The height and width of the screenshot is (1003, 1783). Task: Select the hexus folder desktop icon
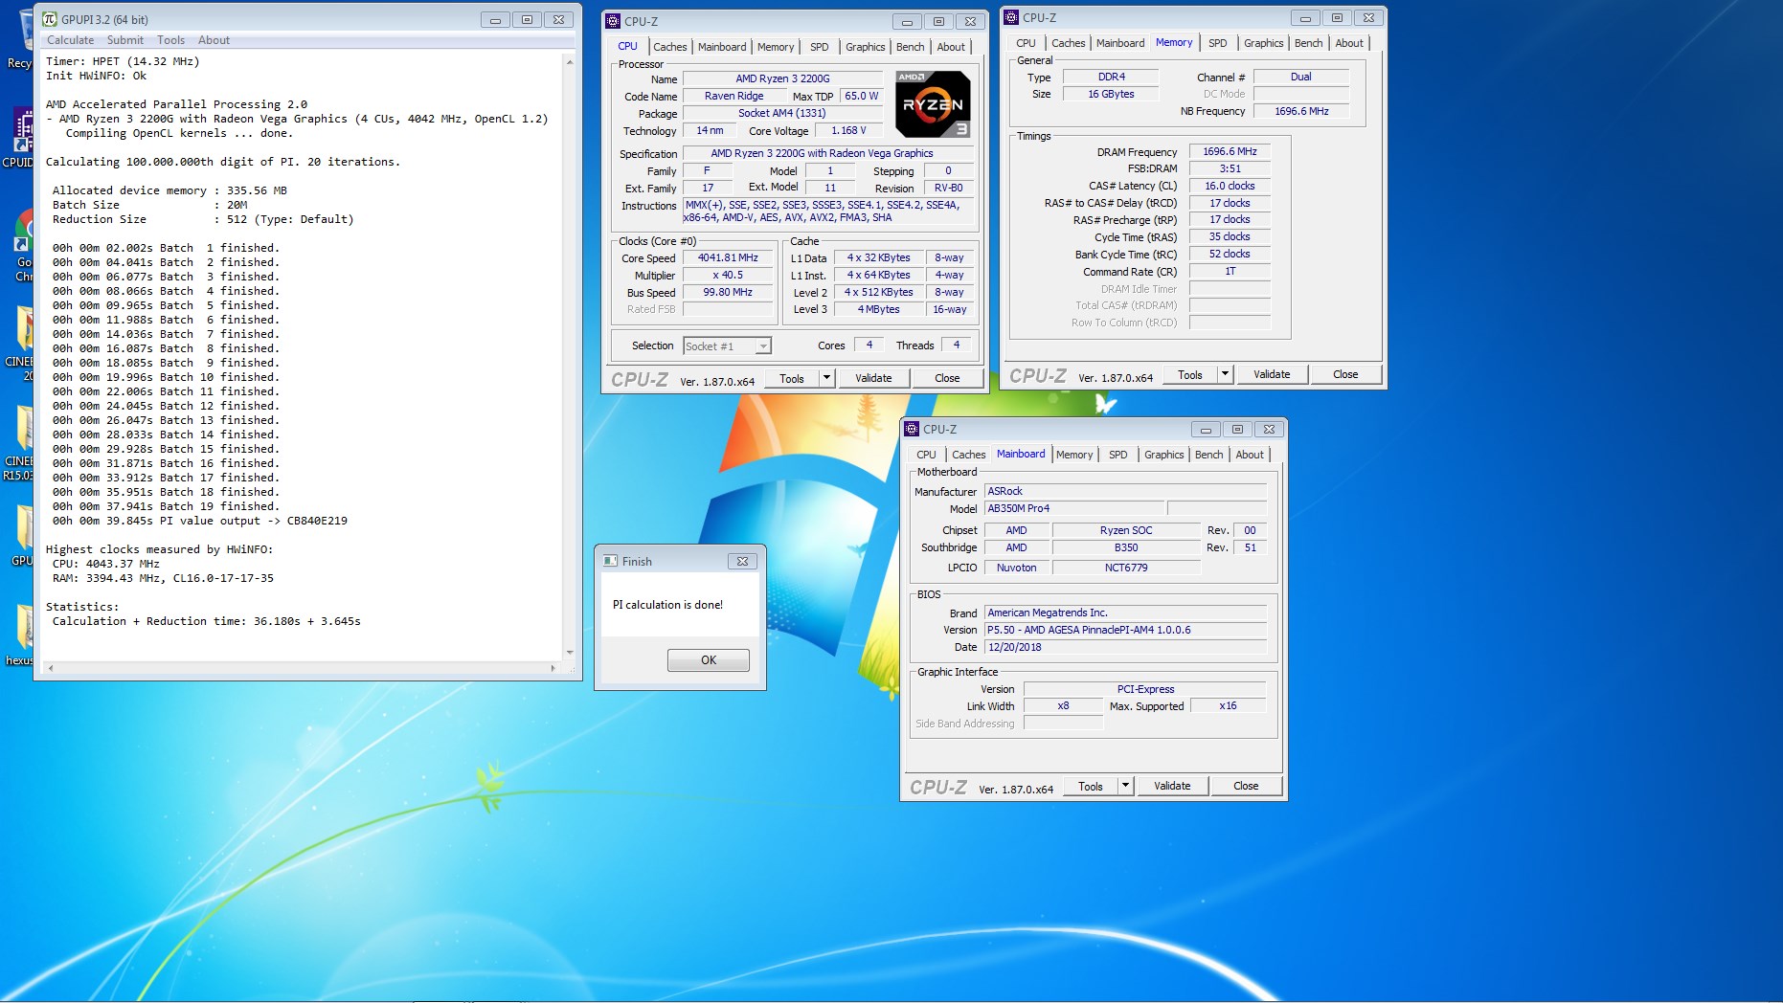(19, 634)
